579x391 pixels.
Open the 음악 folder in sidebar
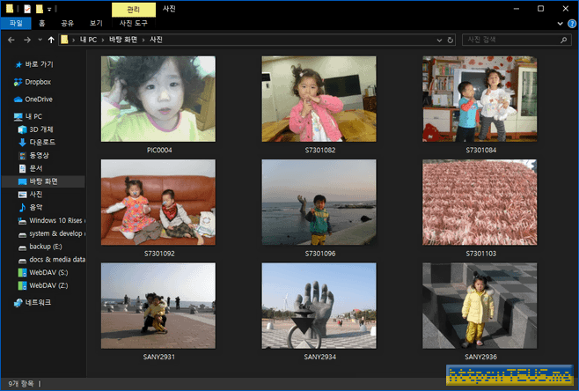[35, 207]
